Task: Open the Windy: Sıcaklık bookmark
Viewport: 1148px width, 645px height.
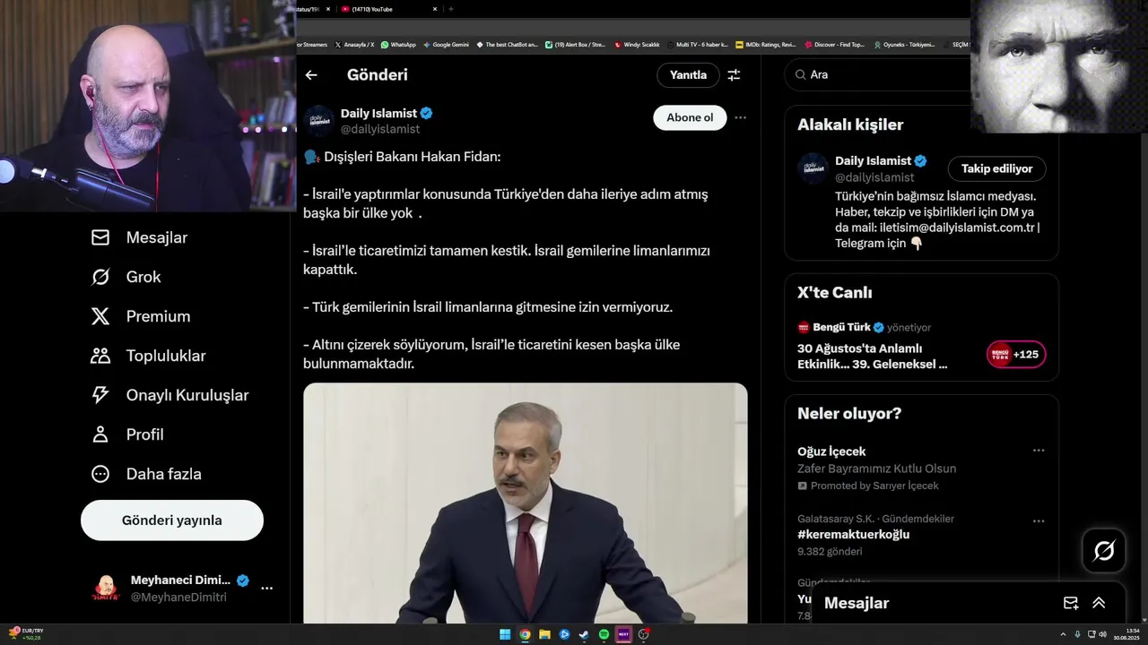Action: (637, 44)
